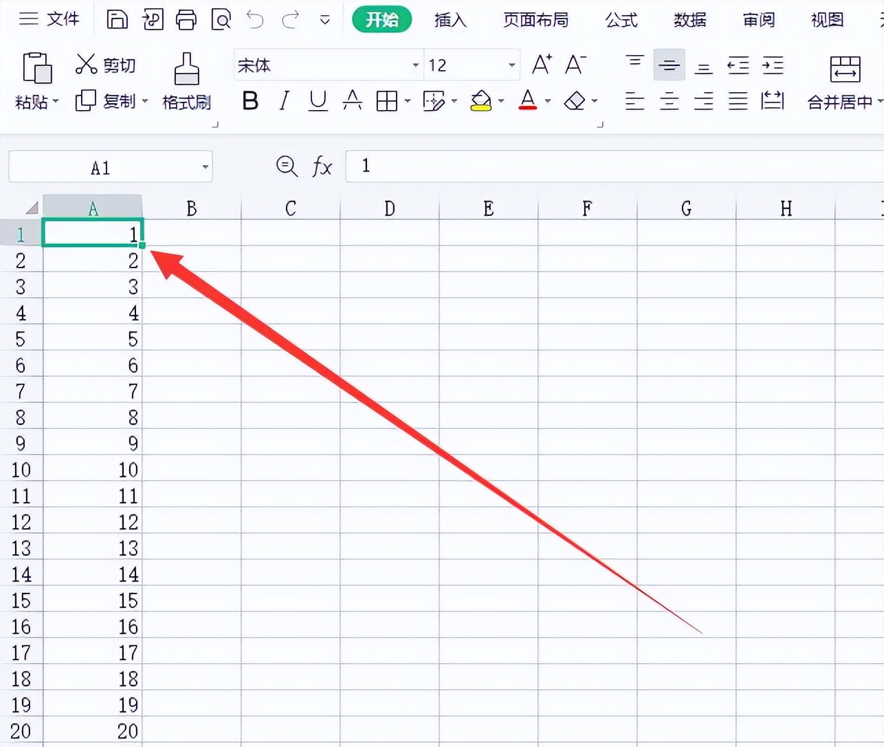Click the Select All corner triangle
Screen dimensions: 884x747
tap(32, 208)
